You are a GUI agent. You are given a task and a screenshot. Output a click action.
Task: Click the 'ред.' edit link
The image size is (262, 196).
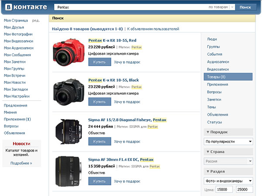[36, 21]
